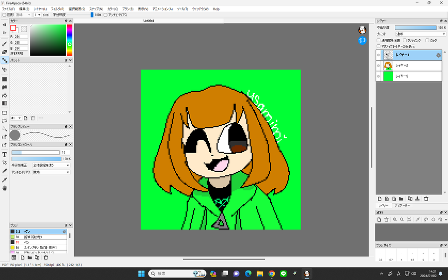Image resolution: width=448 pixels, height=280 pixels.
Task: Select the Bucket fill tool
Action: pyautogui.click(x=4, y=95)
